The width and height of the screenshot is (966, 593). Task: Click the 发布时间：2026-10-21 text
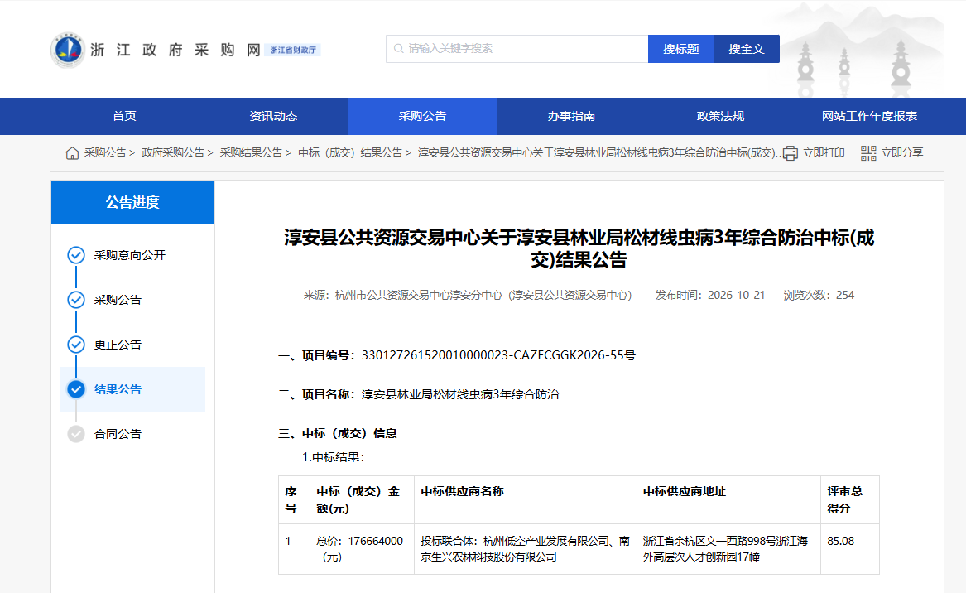709,296
